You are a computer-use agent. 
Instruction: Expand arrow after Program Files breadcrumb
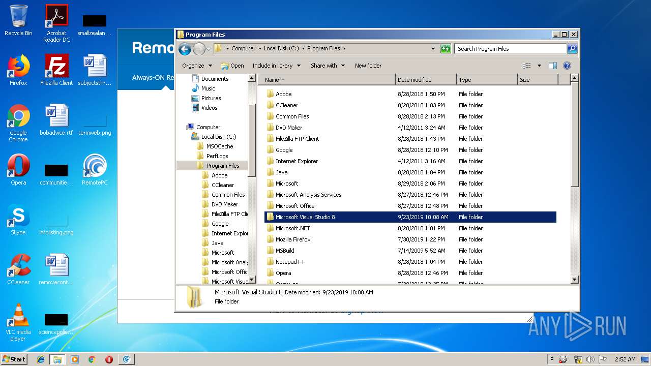(344, 49)
